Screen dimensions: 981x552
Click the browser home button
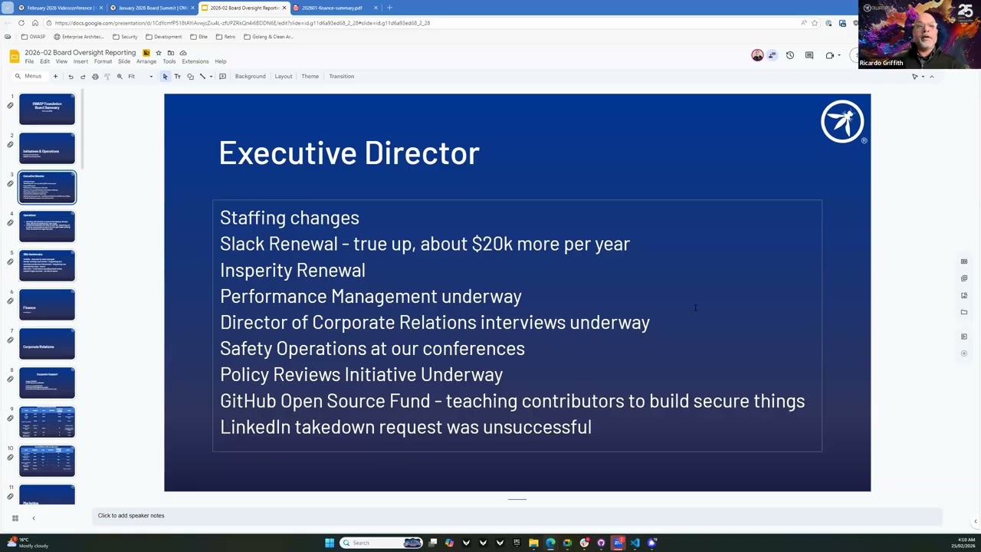(35, 23)
